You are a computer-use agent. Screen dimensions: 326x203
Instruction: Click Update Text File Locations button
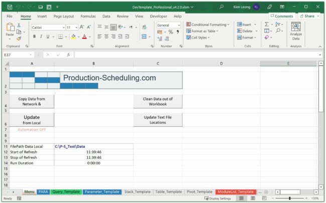[x=158, y=120]
